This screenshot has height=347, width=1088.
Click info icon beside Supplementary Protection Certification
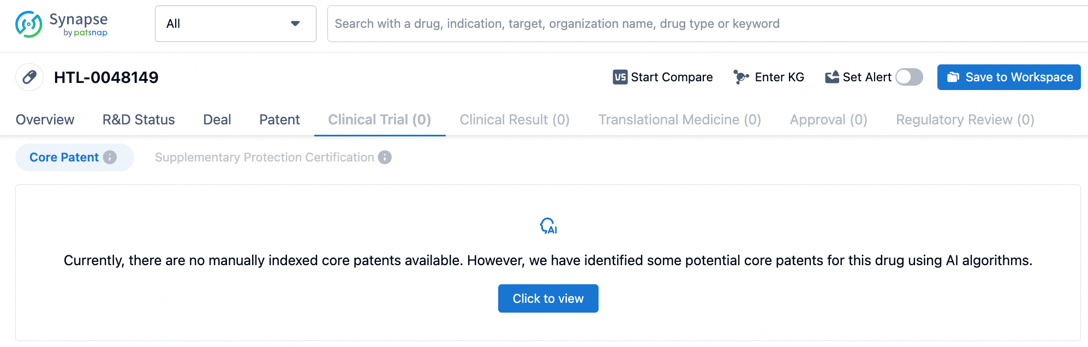coord(385,157)
